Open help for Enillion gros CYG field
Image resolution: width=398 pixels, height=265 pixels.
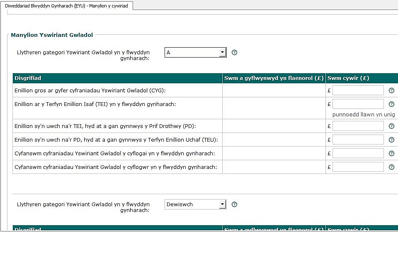(391, 91)
